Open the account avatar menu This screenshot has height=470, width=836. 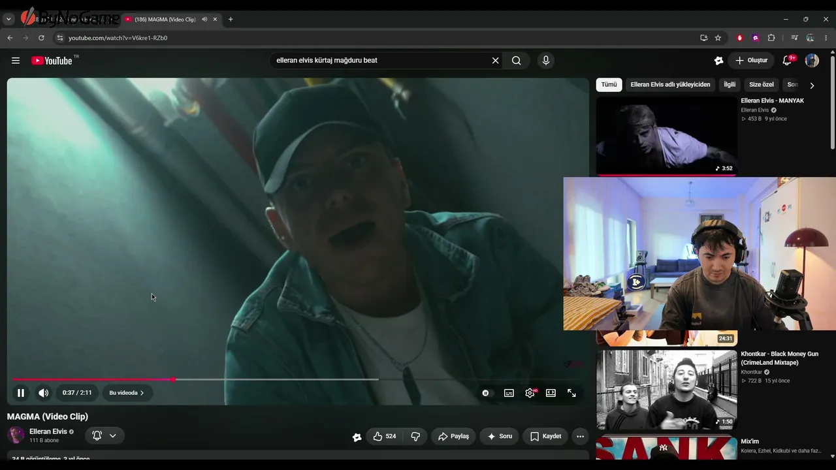point(812,61)
